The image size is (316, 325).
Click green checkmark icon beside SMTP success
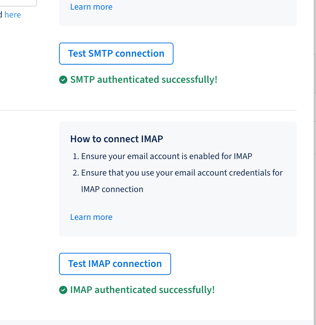(x=63, y=80)
